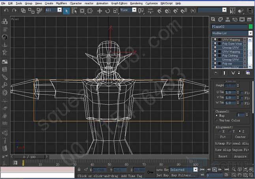Click the selection lock icon
Viewport: 255px width, 179px height.
(79, 170)
